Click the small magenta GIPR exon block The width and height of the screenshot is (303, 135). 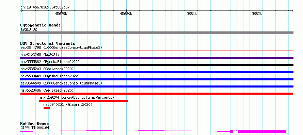[232, 132]
